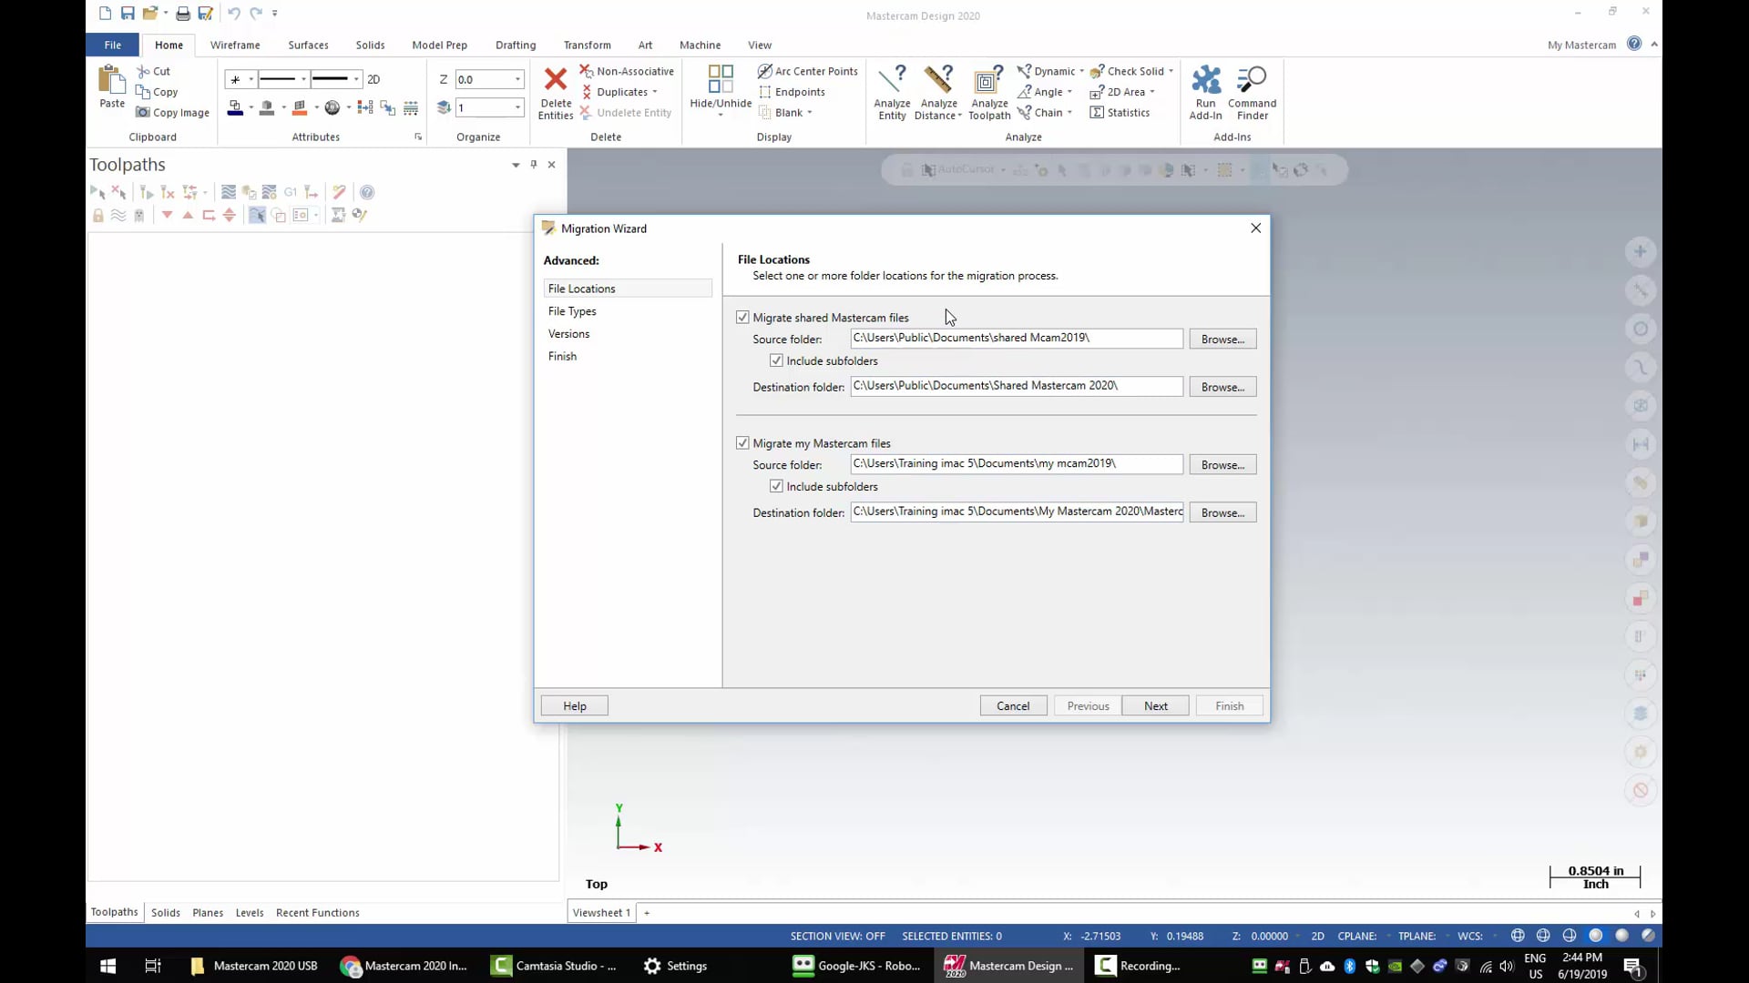Expand Check Solid dropdown

point(1171,71)
